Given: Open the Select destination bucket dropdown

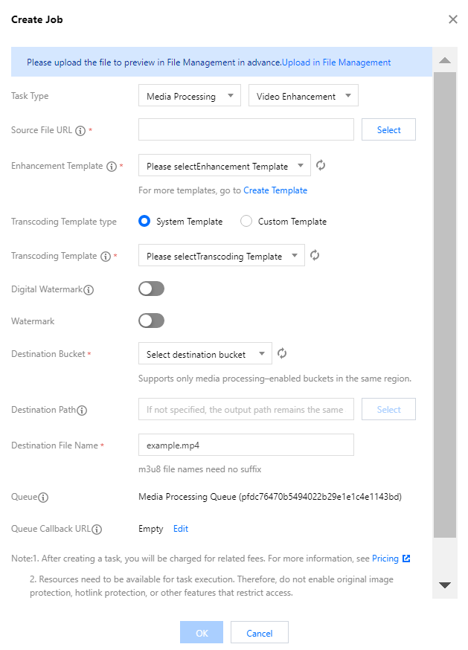Looking at the screenshot, I should coord(205,354).
